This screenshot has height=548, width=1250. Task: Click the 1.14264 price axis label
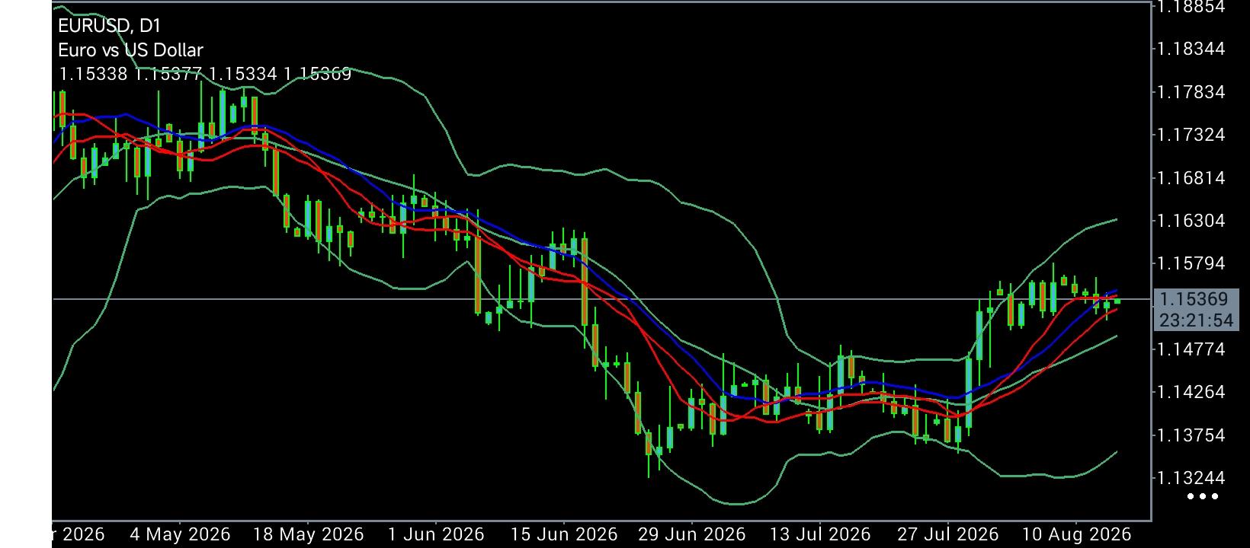pos(1191,392)
